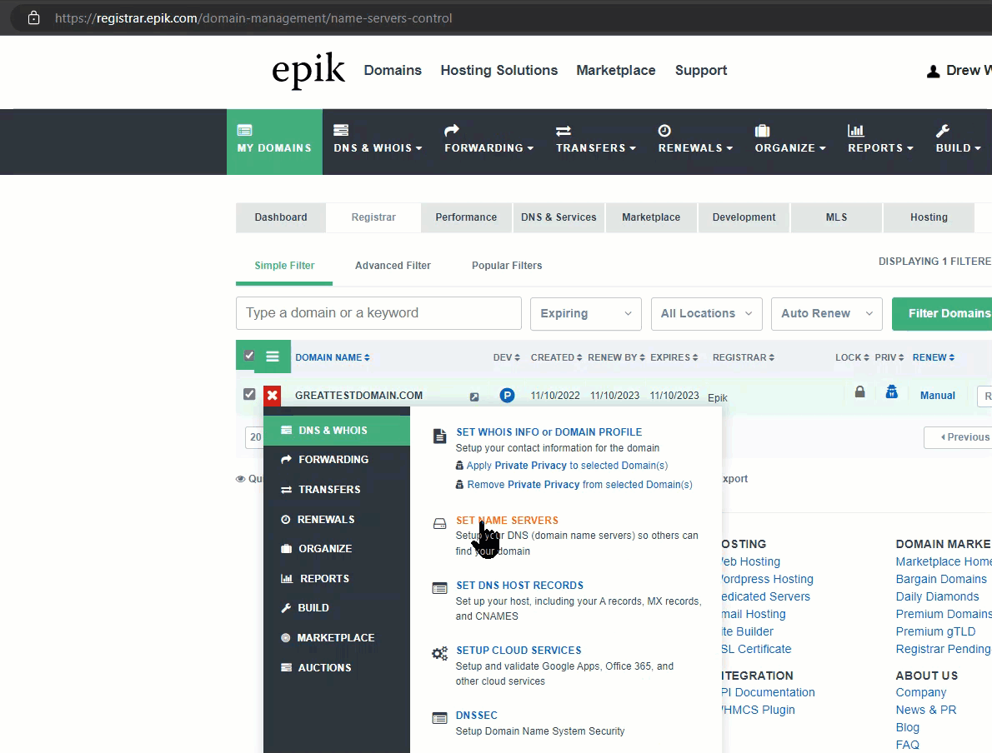Open the Support header link
992x753 pixels.
pyautogui.click(x=701, y=70)
